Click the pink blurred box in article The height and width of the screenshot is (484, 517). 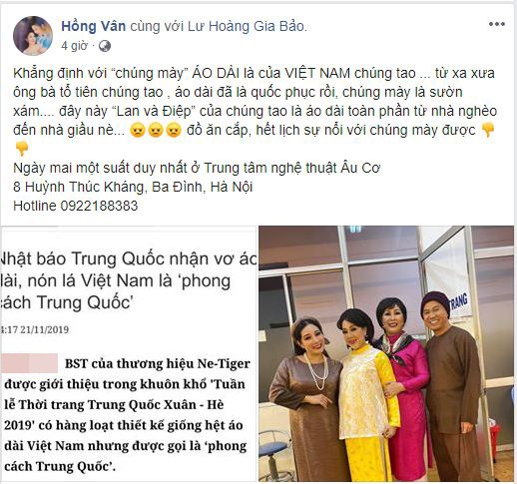point(30,363)
